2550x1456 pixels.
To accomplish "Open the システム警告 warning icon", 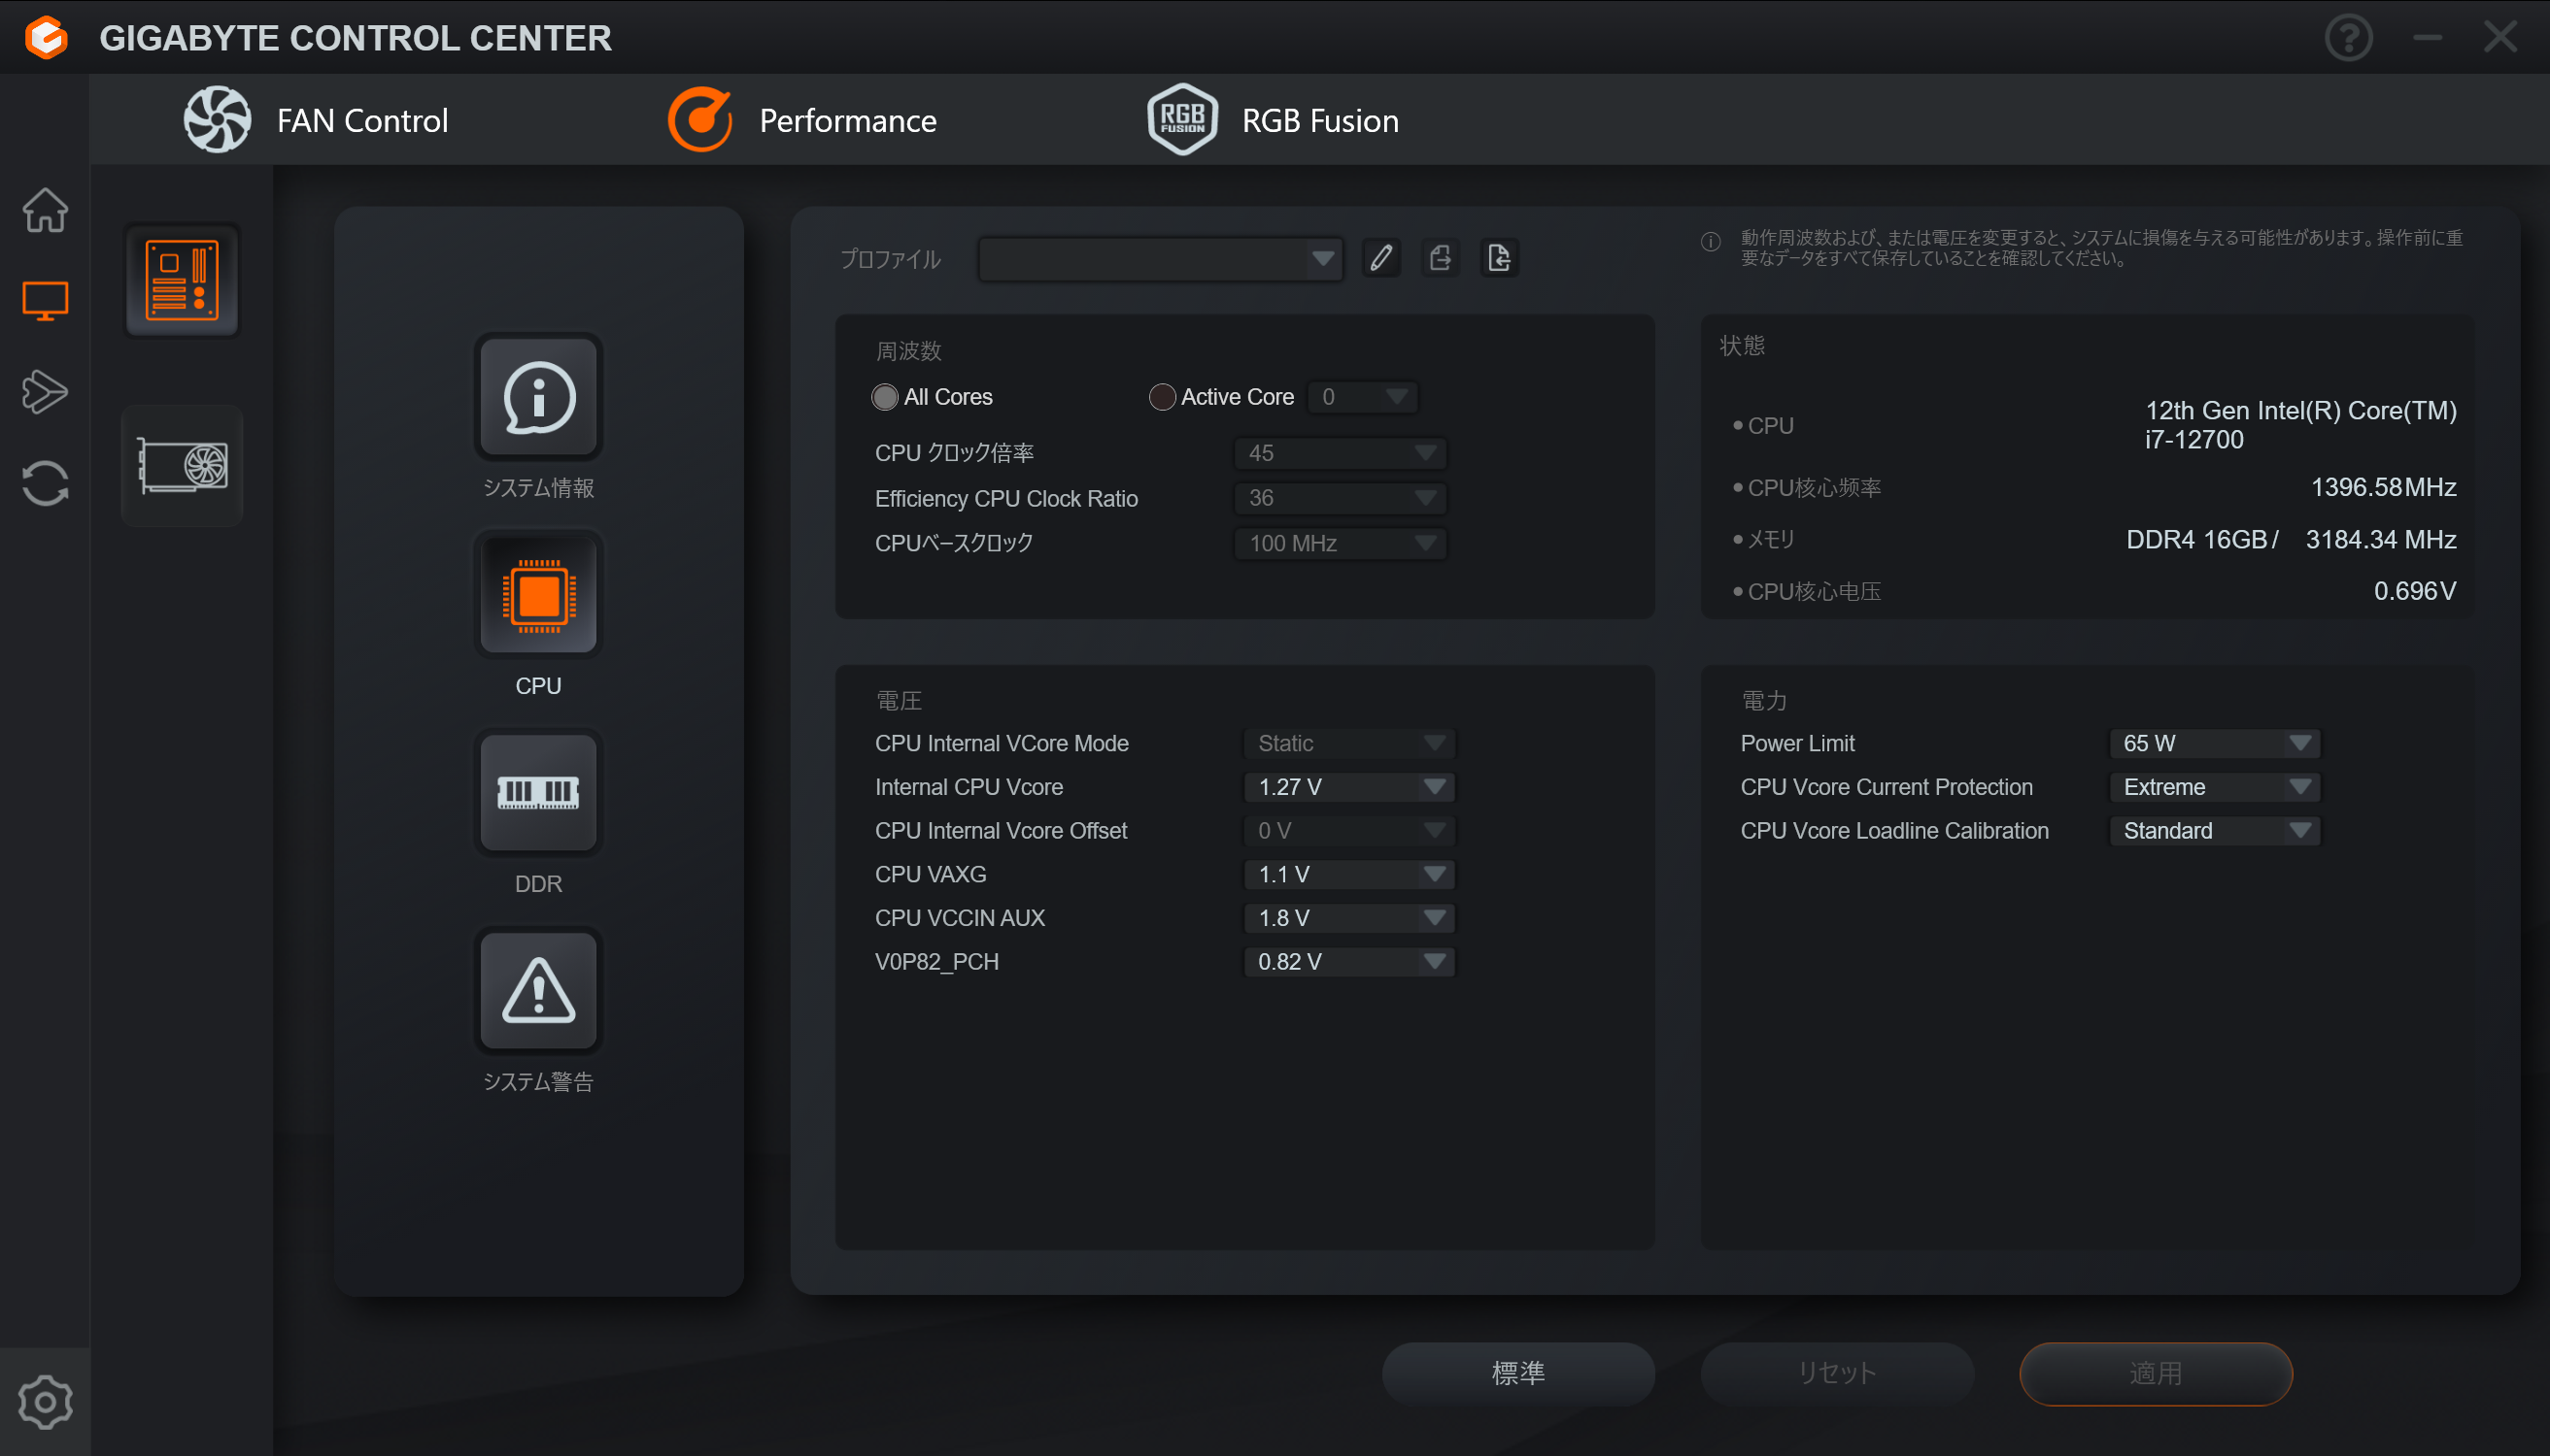I will 538,990.
